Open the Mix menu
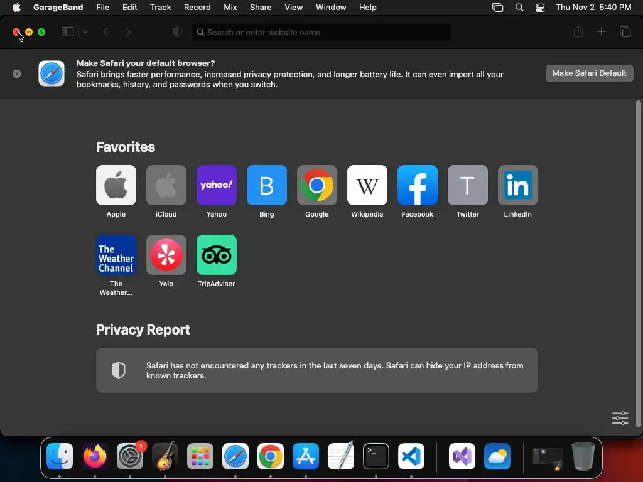The height and width of the screenshot is (482, 643). click(230, 8)
